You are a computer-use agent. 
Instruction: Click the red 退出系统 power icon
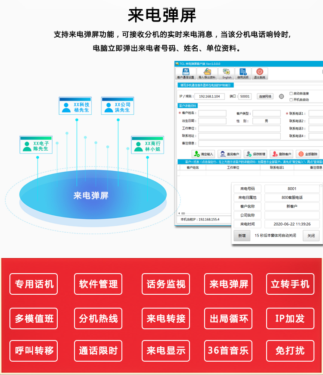tap(260, 73)
